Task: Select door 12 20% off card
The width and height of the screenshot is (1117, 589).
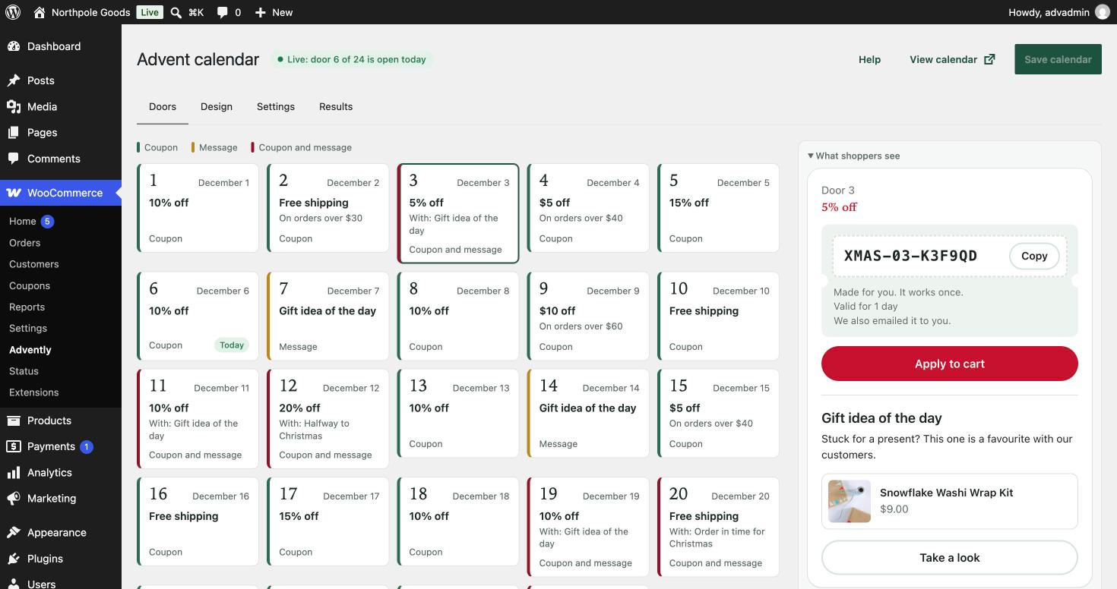Action: point(328,419)
